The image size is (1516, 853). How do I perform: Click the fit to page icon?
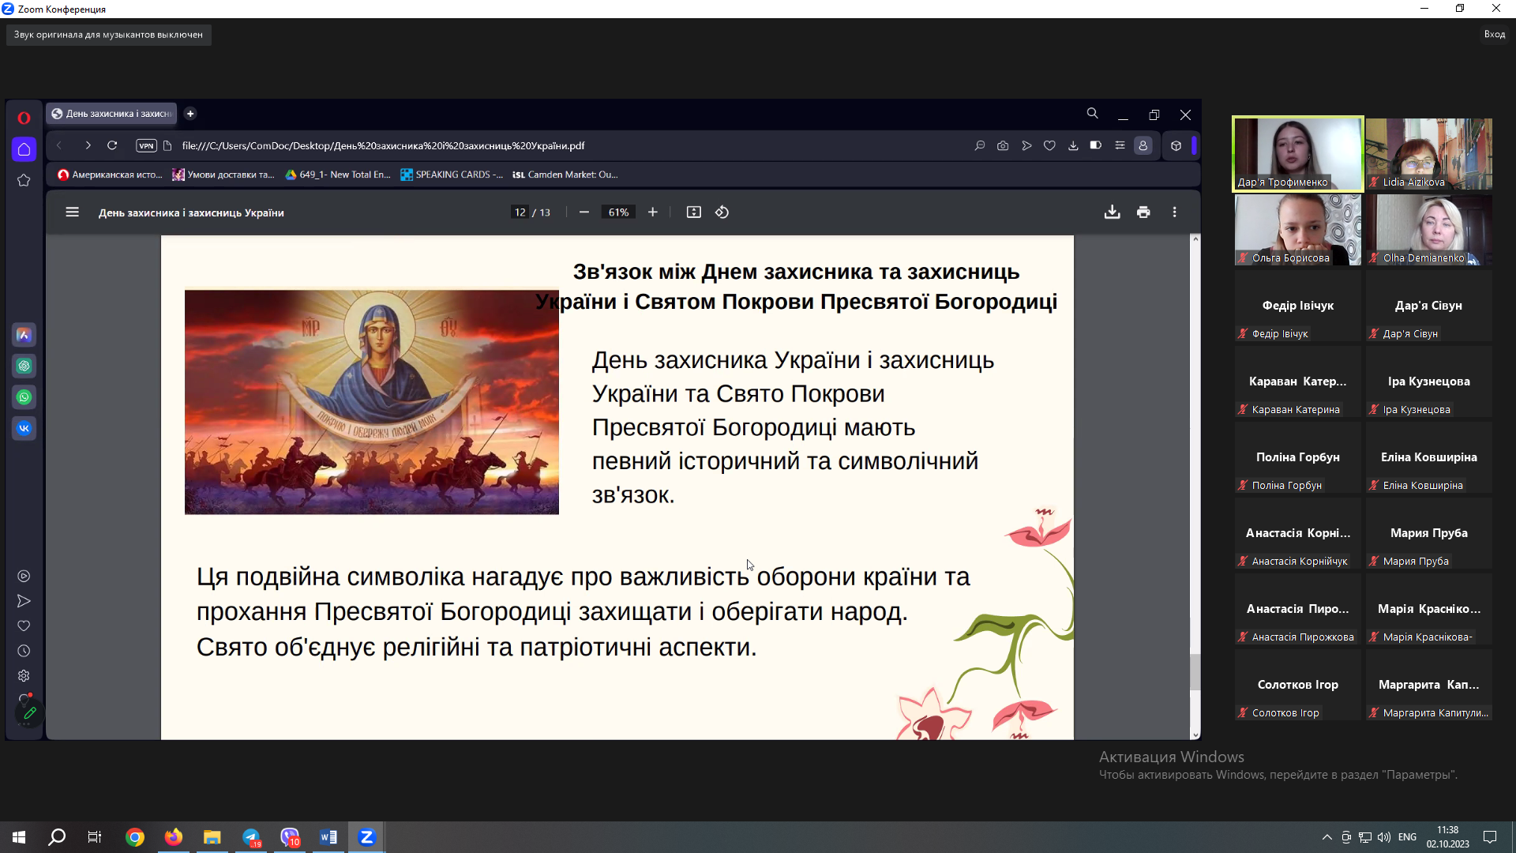(x=693, y=212)
